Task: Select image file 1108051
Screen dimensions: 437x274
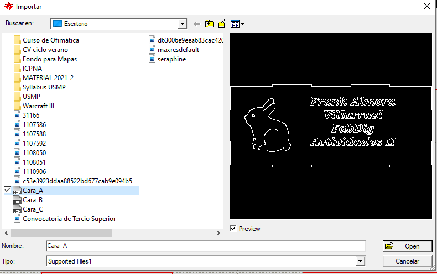Action: coord(30,162)
